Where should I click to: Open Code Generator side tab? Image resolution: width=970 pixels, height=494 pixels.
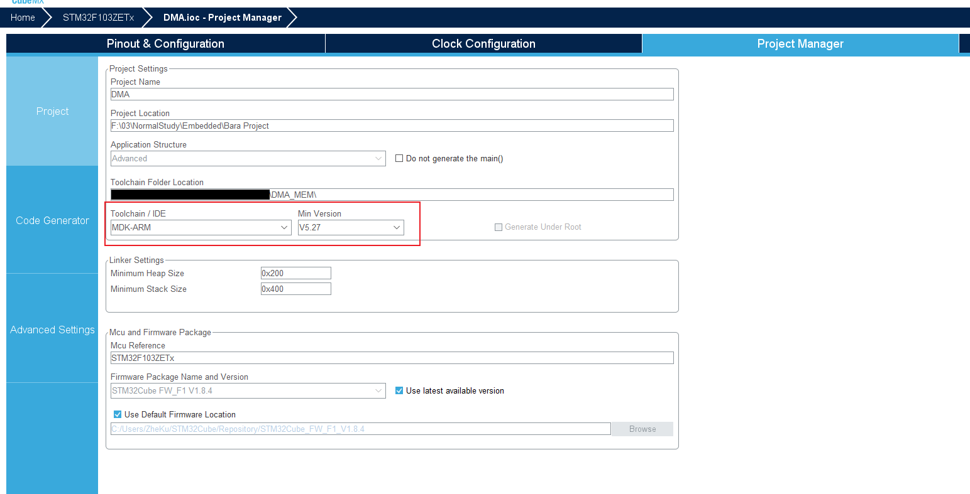coord(52,220)
